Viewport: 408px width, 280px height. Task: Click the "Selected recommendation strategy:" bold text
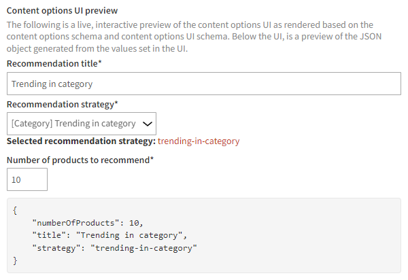point(81,141)
